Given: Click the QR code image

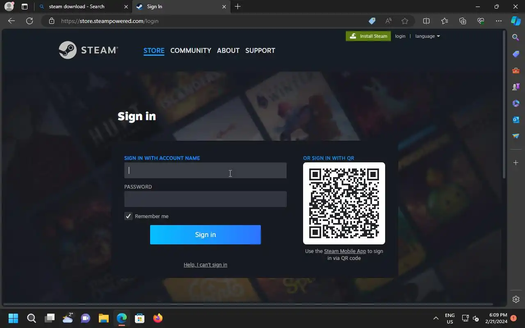Looking at the screenshot, I should click(344, 203).
